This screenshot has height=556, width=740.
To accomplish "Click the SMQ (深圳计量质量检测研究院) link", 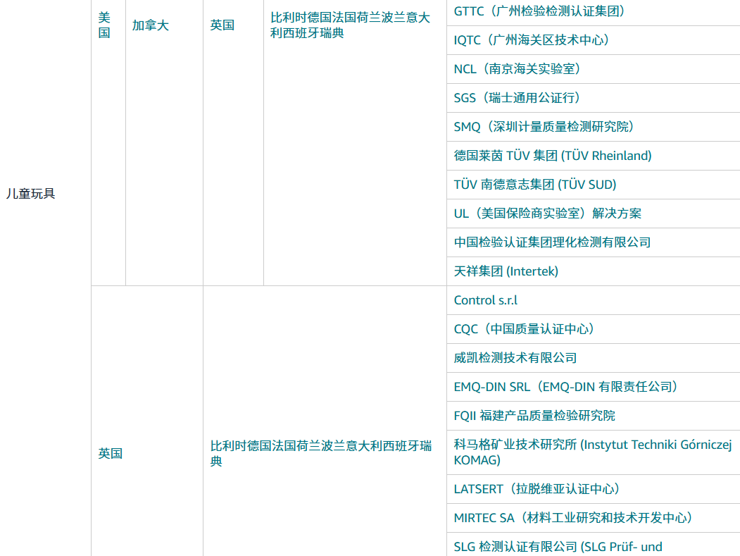I will (x=544, y=127).
